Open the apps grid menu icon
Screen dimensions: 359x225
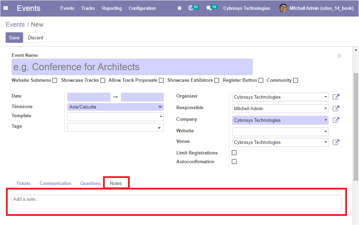(6, 8)
